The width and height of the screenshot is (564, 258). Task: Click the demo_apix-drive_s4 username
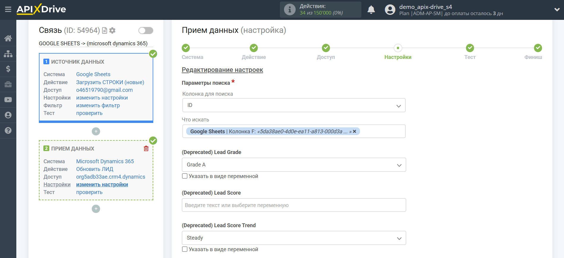pyautogui.click(x=426, y=7)
